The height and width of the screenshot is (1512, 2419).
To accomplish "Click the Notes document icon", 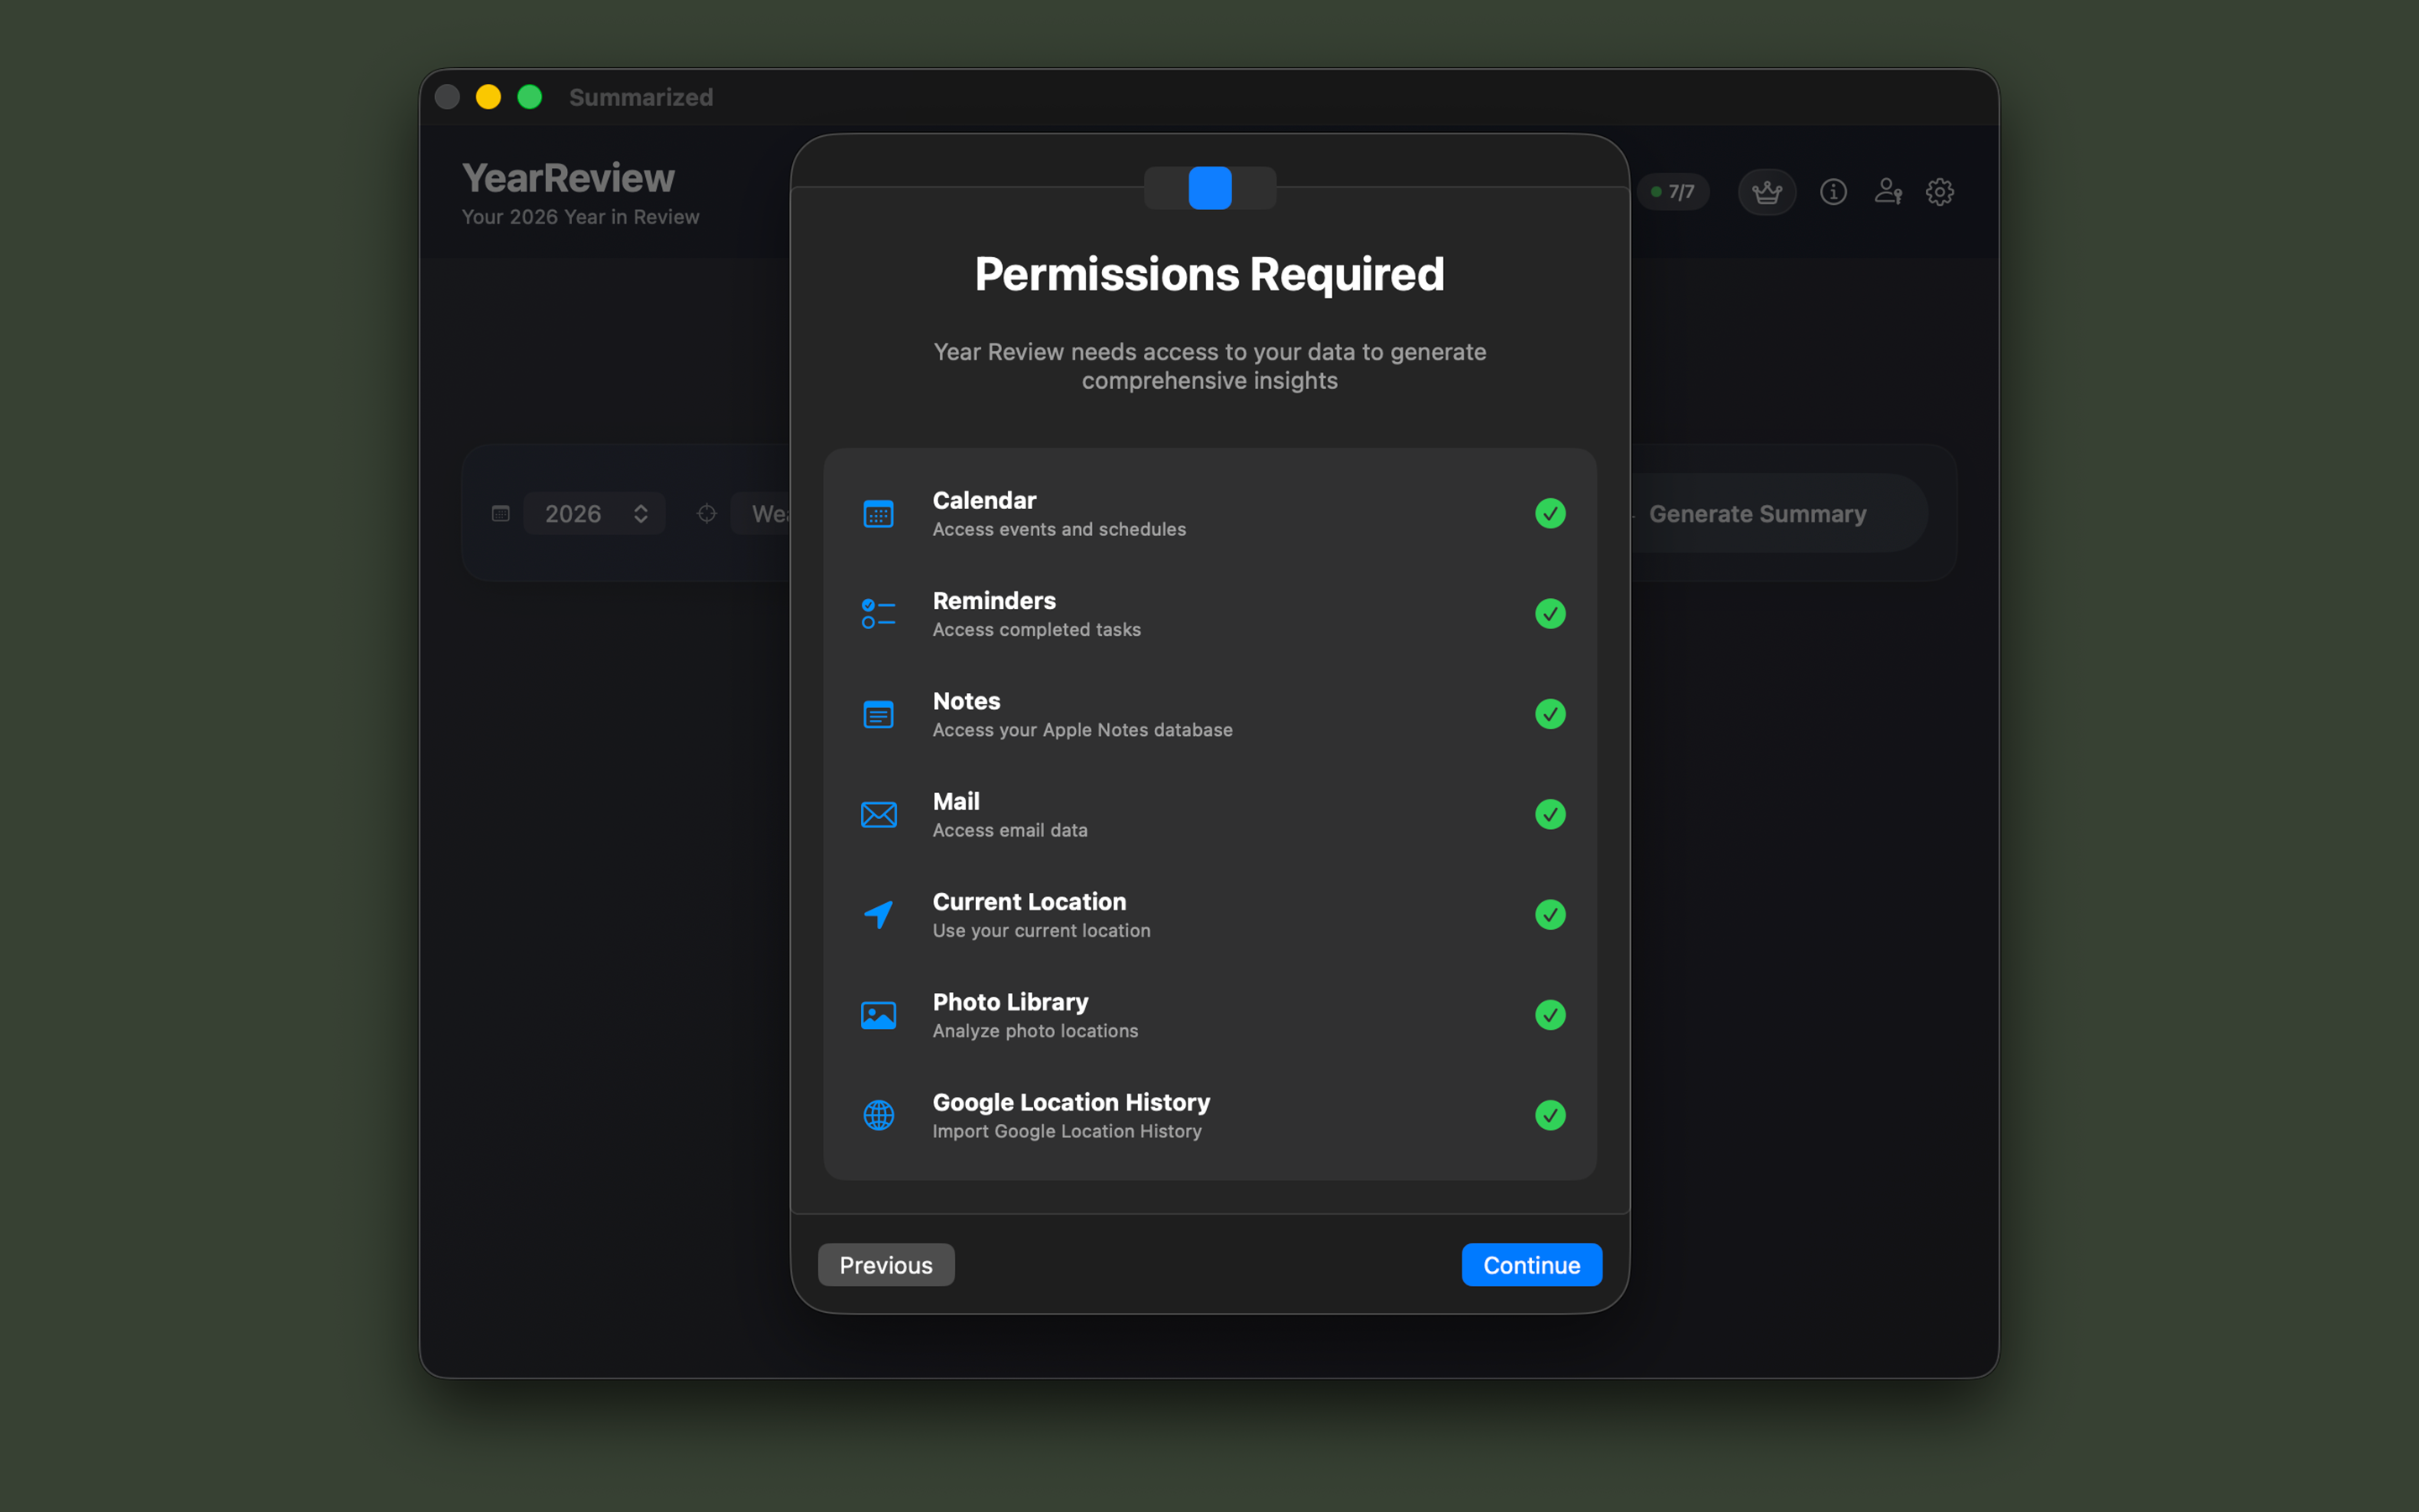I will pyautogui.click(x=878, y=714).
